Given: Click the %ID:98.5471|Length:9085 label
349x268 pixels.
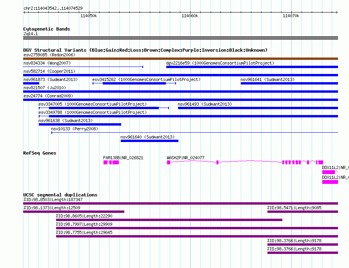Looking at the screenshot, I should click(x=294, y=208).
